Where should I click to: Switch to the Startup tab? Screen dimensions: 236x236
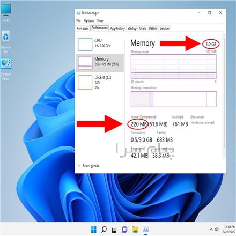(132, 28)
